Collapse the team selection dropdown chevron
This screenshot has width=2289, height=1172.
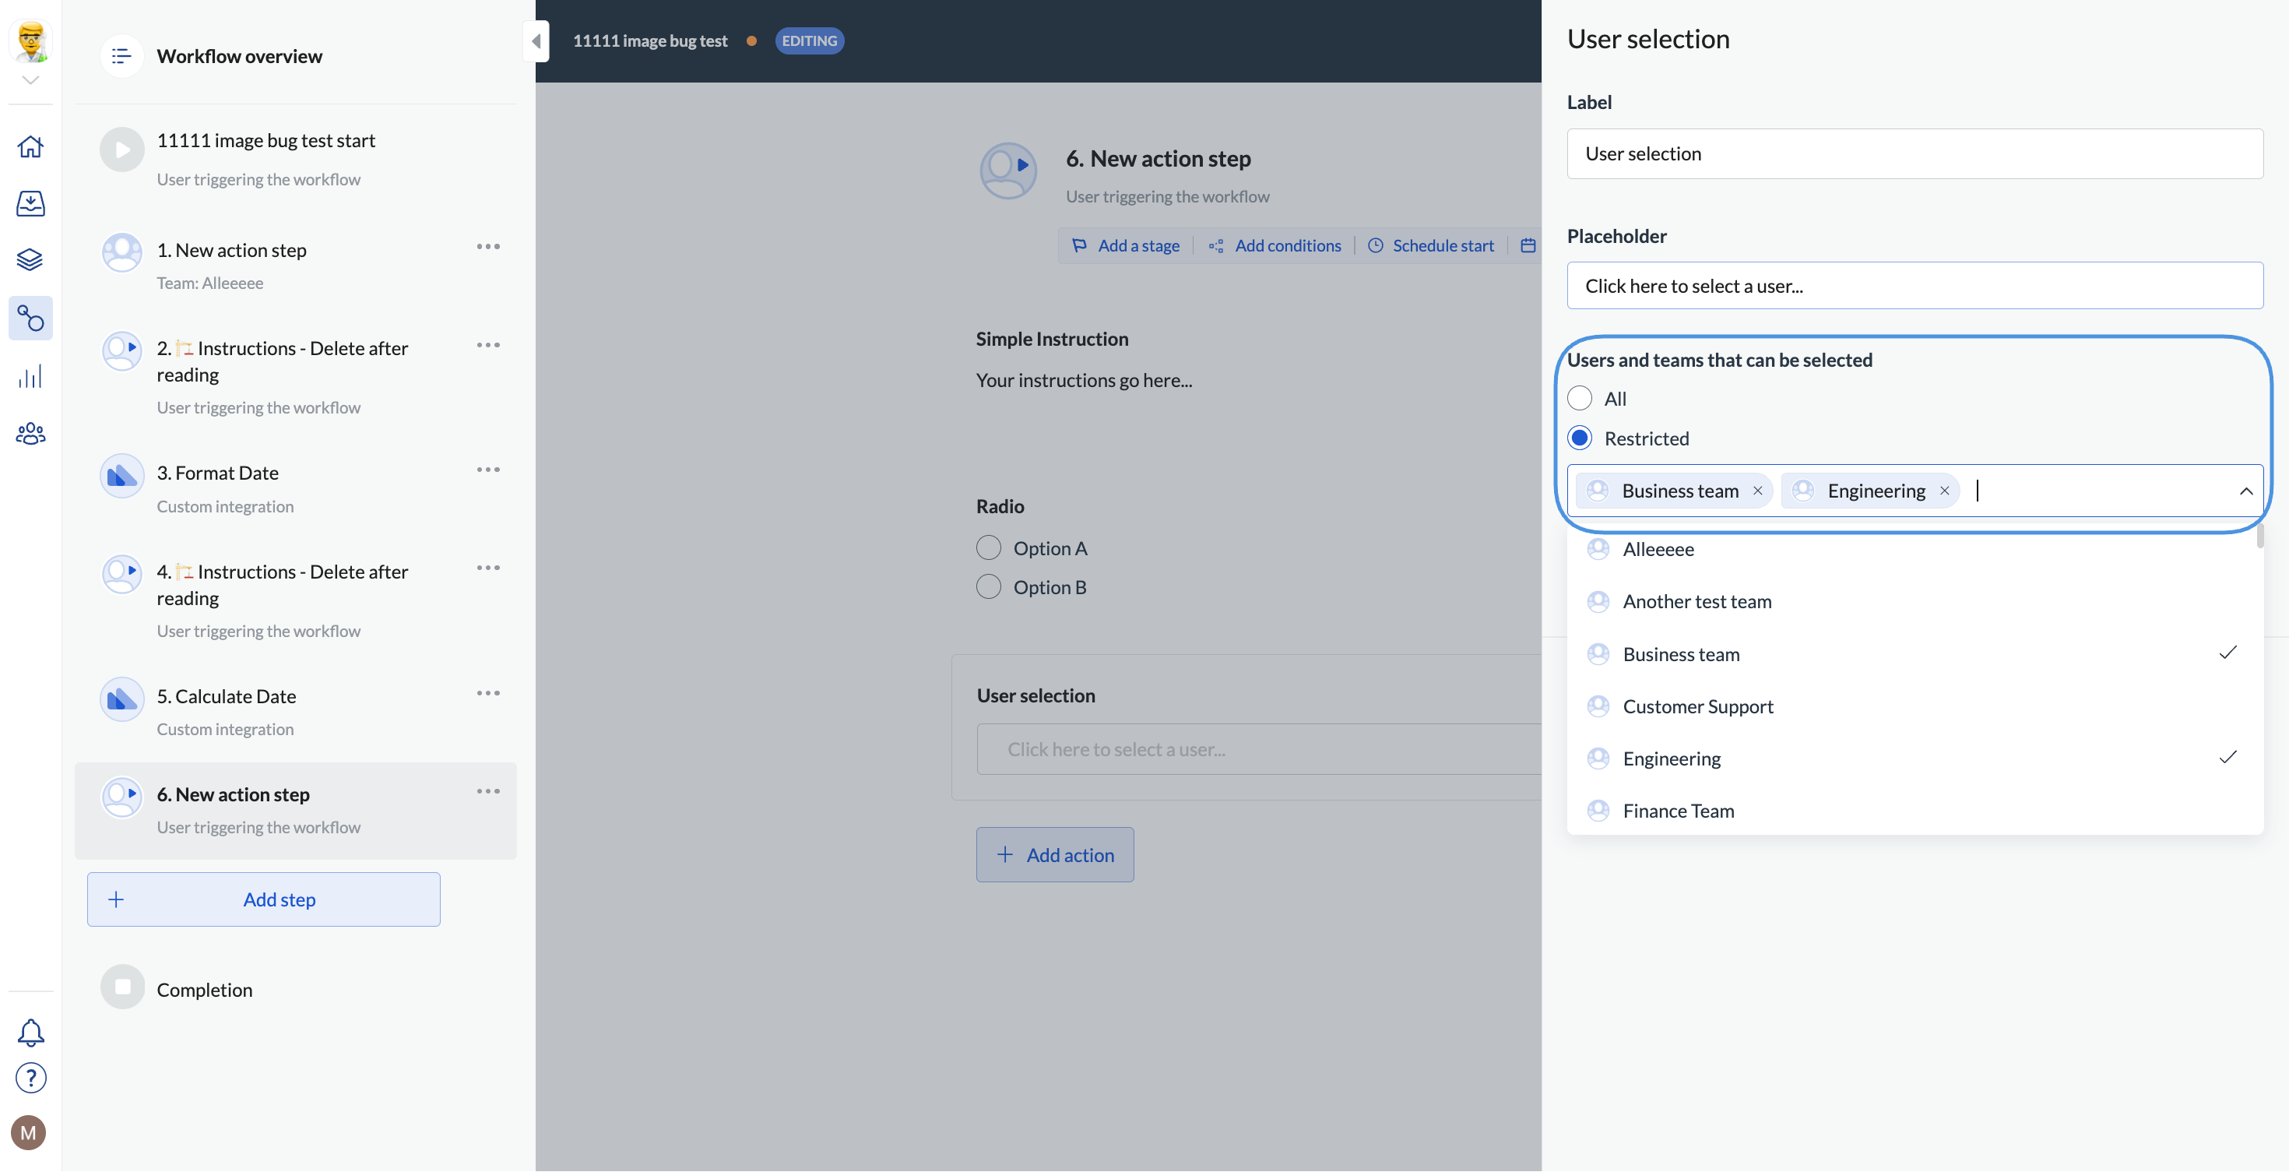point(2245,491)
